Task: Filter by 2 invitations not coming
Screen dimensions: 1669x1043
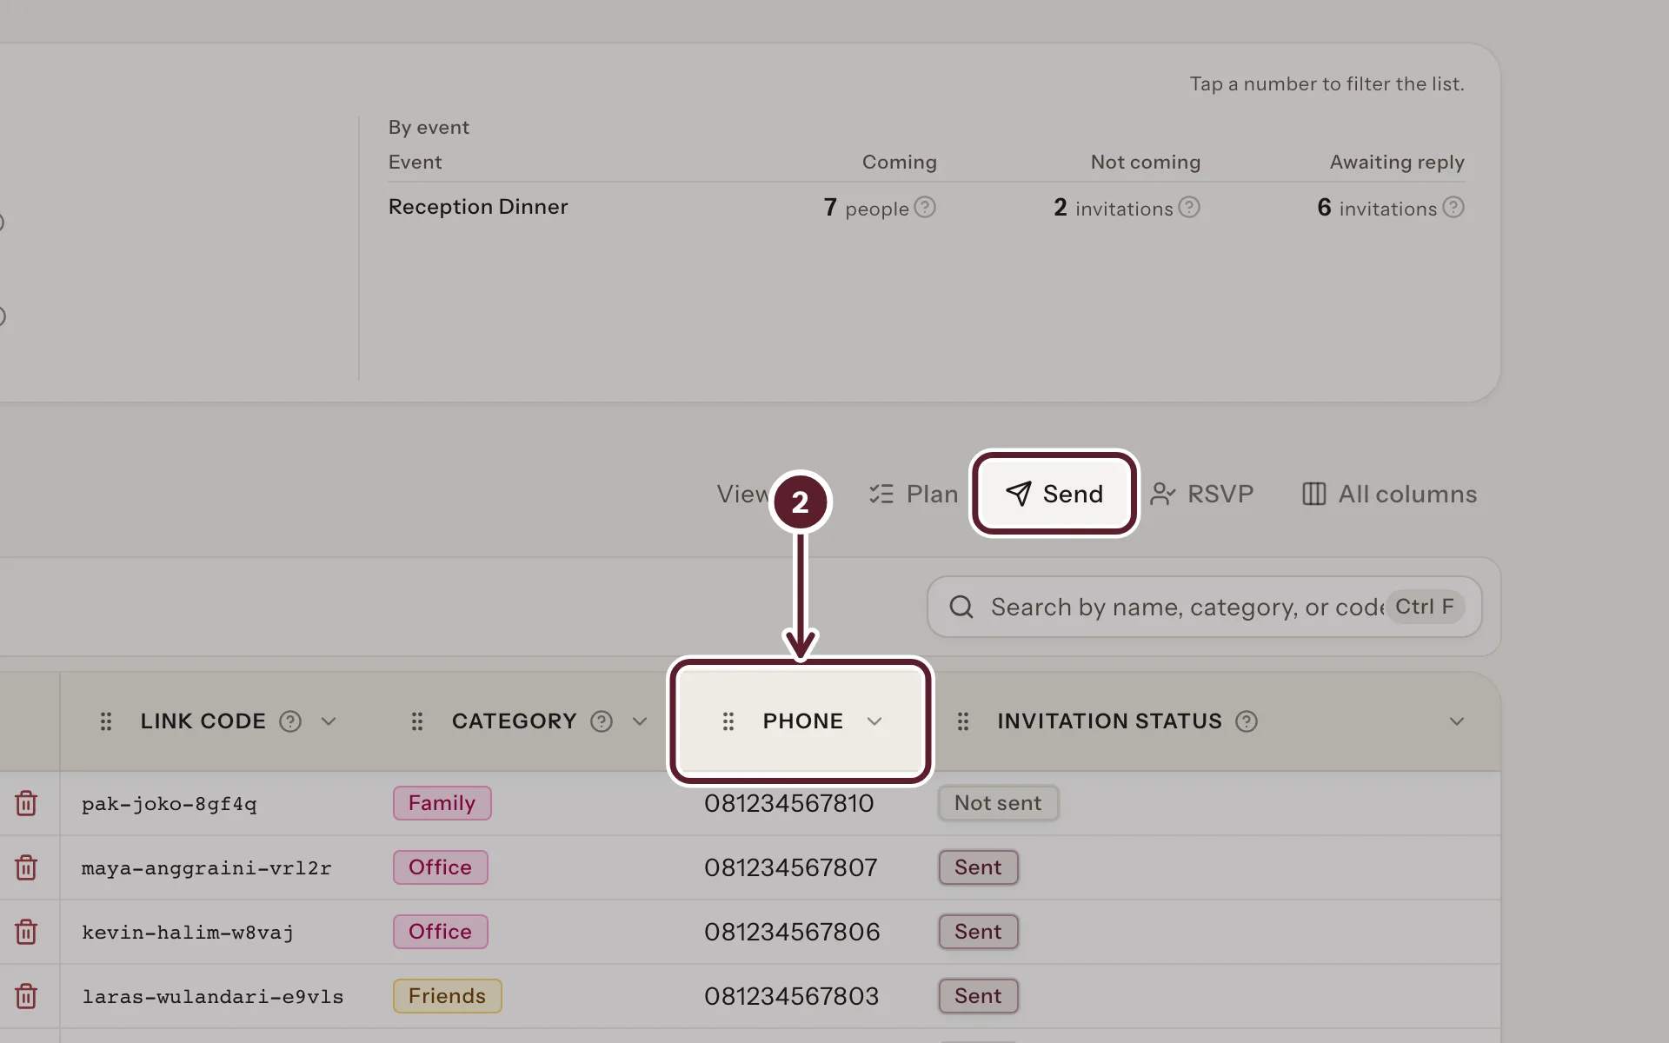Action: pyautogui.click(x=1114, y=208)
